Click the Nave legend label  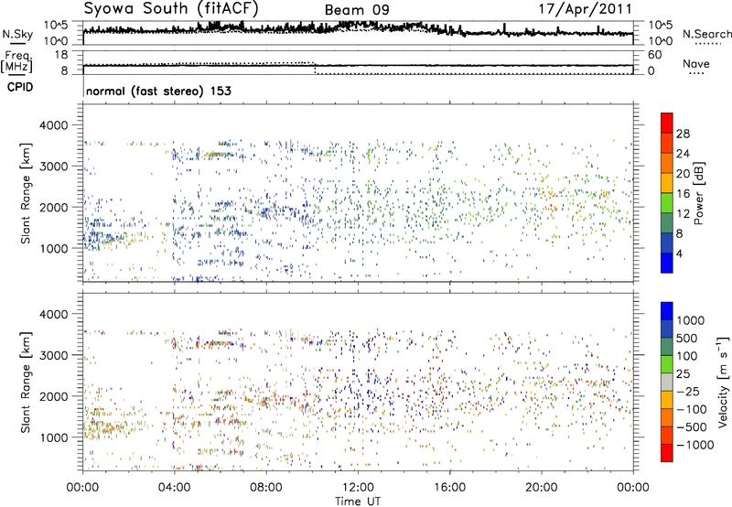coord(696,63)
